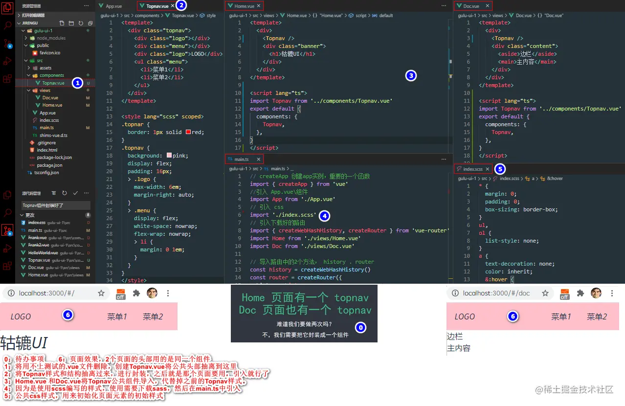Open profile avatar in localhost:3000/#/doc window
This screenshot has width=625, height=406.
tap(596, 293)
